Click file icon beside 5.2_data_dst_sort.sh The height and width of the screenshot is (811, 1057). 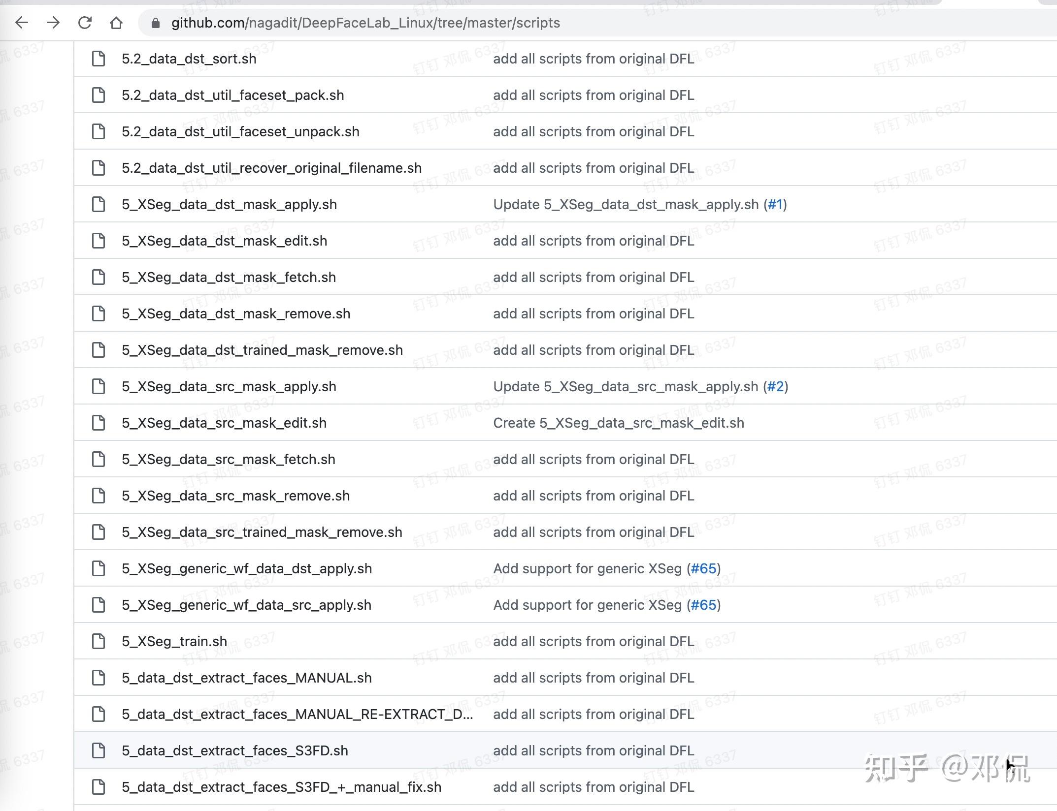(99, 59)
